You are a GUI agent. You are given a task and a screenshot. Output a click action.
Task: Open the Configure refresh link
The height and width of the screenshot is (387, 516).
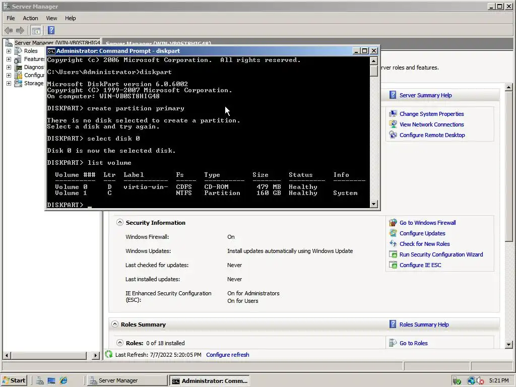[227, 355]
